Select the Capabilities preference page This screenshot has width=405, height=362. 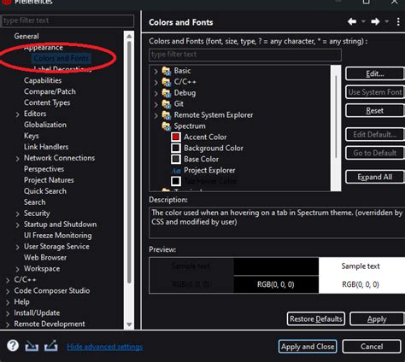coord(43,80)
